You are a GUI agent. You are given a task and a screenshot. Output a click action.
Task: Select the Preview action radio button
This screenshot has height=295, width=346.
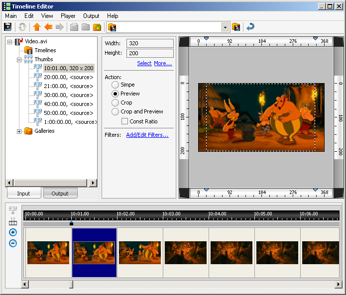[x=115, y=94]
